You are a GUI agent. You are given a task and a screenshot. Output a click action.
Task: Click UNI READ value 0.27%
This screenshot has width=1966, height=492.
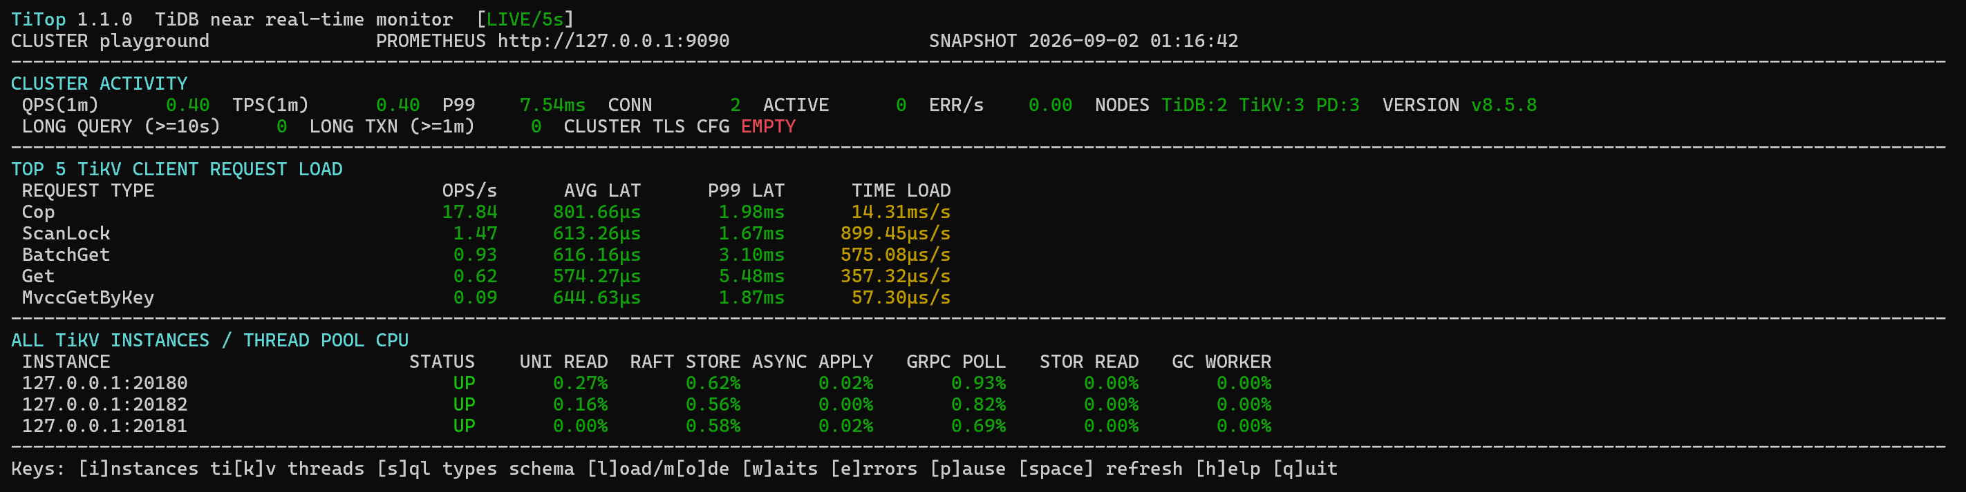pos(580,382)
